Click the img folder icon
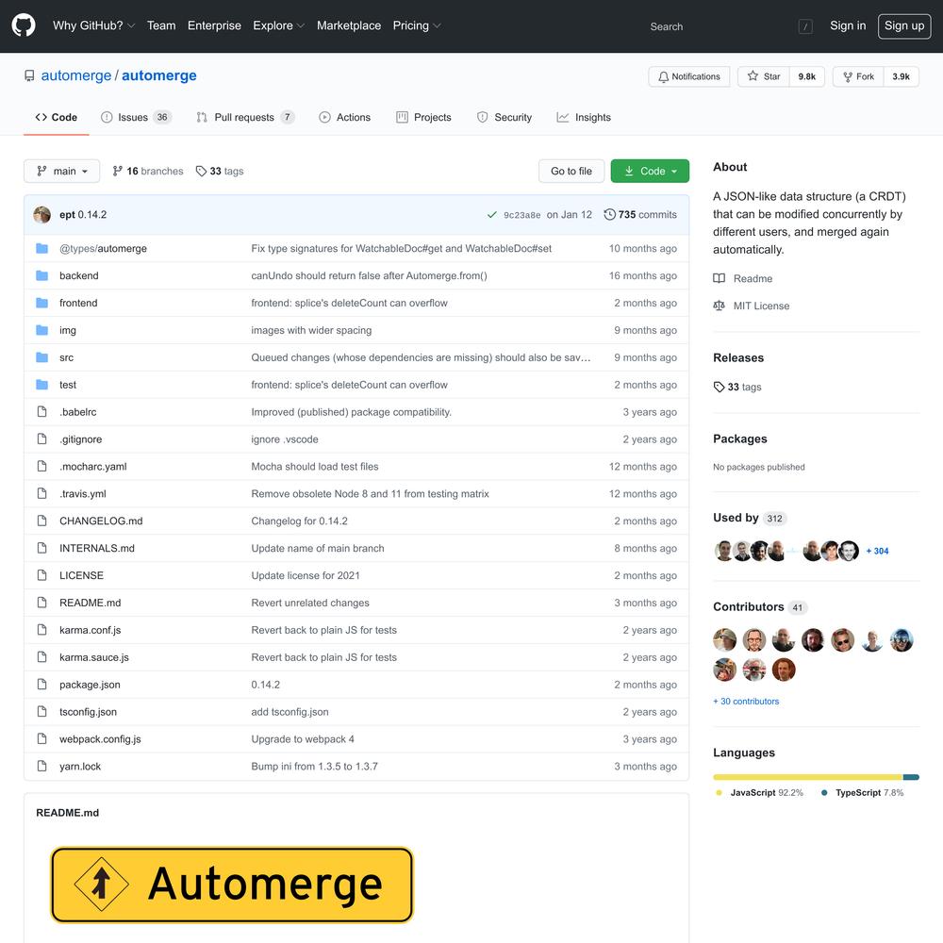This screenshot has width=943, height=943. 41,329
